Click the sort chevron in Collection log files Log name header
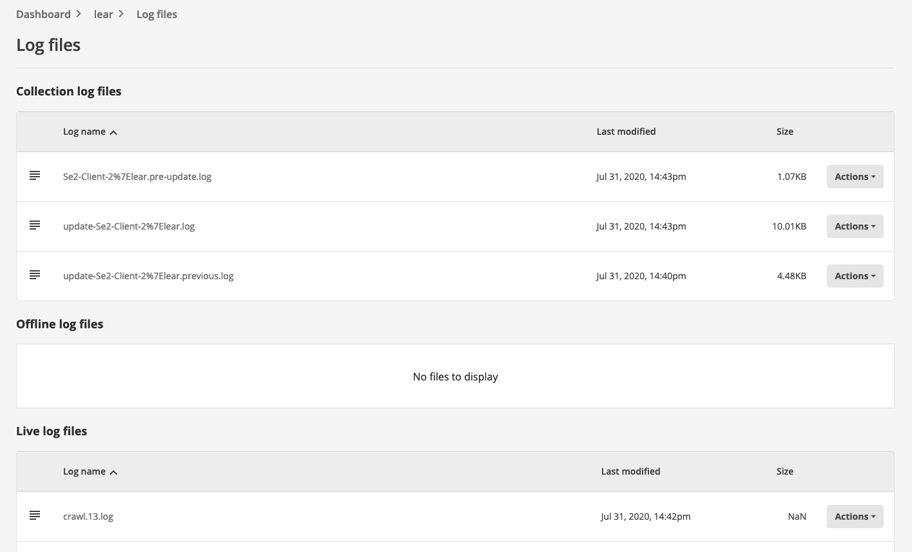 point(113,133)
